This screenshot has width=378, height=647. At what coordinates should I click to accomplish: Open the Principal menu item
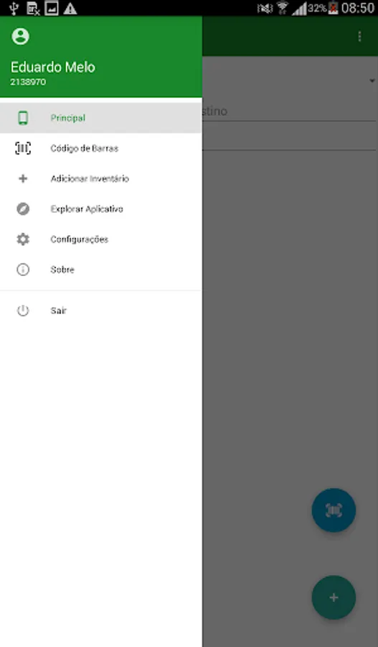(x=101, y=118)
